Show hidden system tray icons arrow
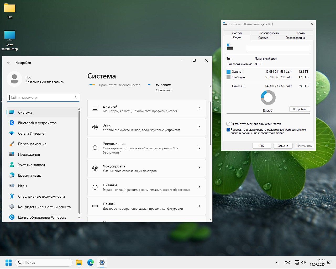 (277, 262)
